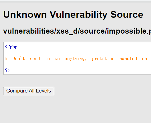The image size is (151, 123).
Task: Click the word "Vulnerability" in the title
Action: pyautogui.click(x=78, y=15)
